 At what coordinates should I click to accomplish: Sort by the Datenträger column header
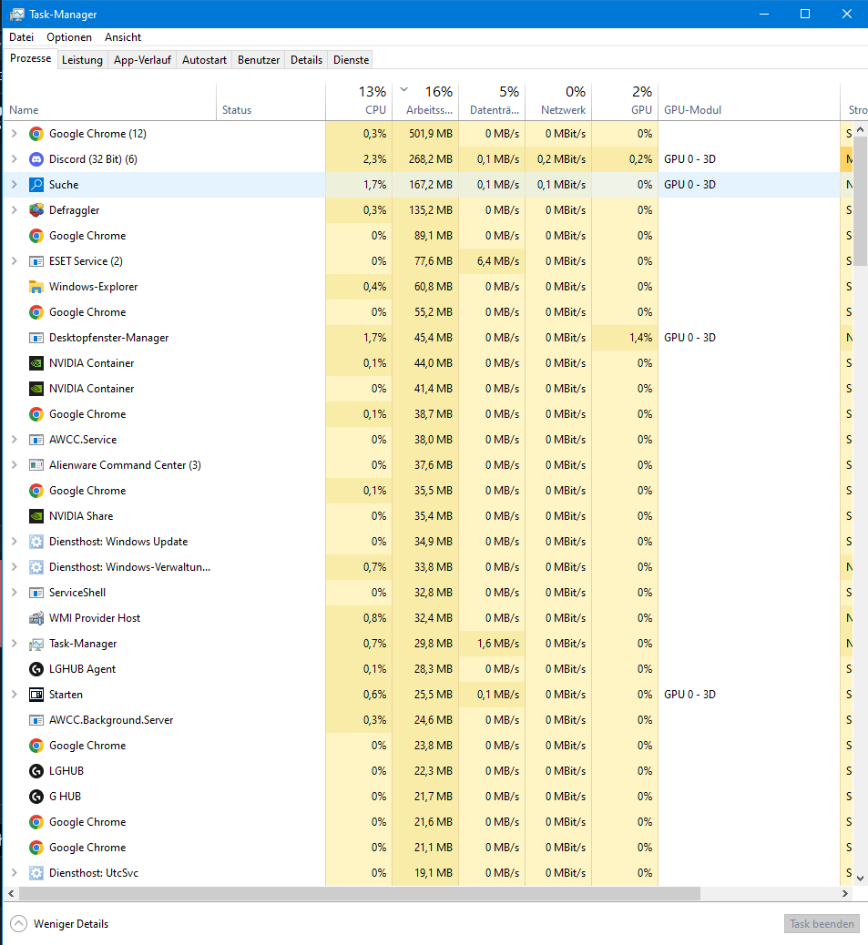(x=492, y=101)
